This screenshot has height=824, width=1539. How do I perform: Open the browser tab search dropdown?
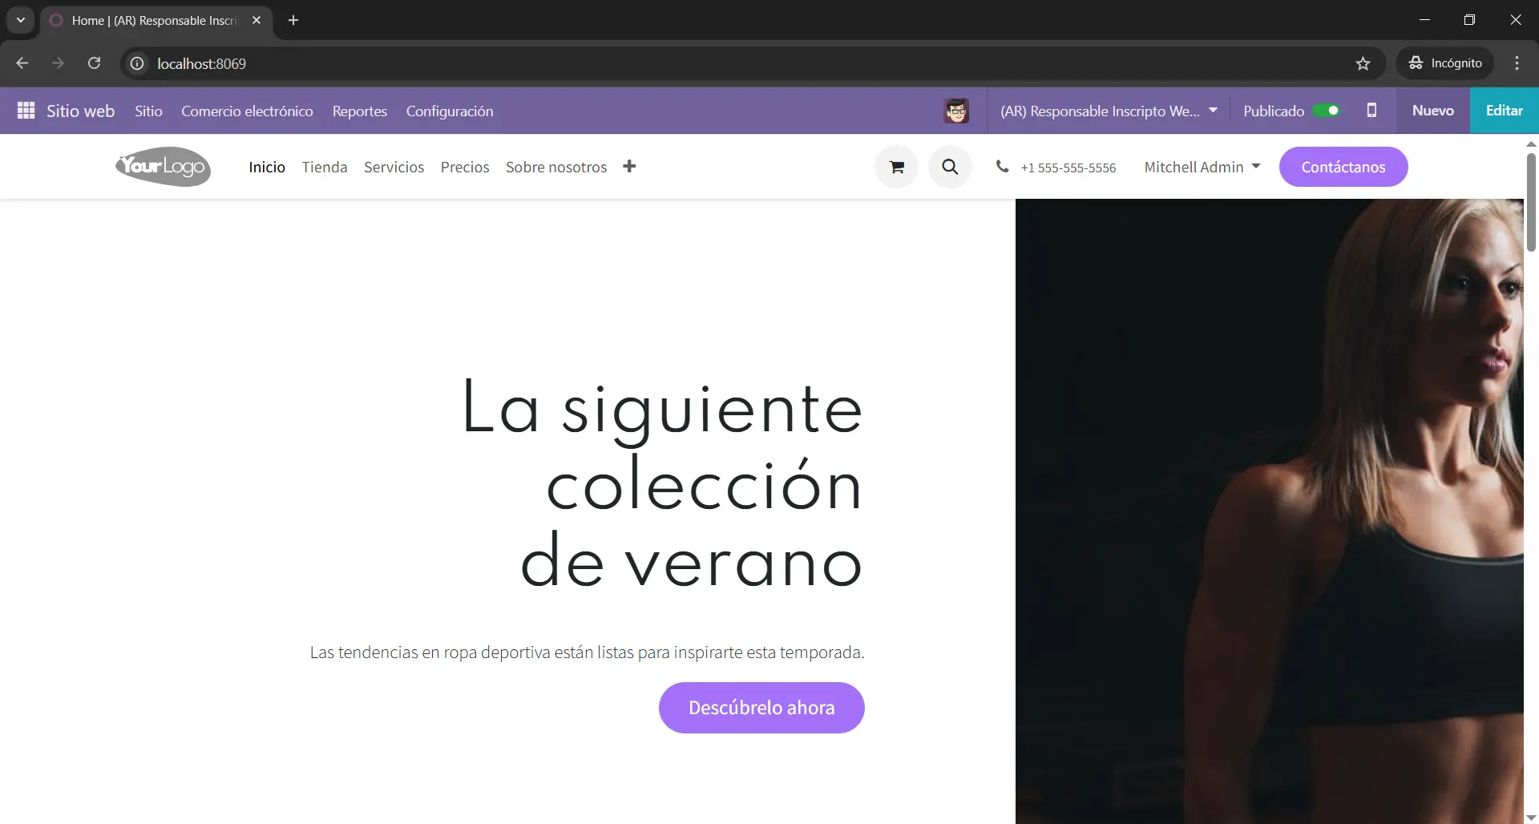21,20
